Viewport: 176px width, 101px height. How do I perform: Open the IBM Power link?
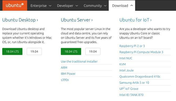(68, 74)
